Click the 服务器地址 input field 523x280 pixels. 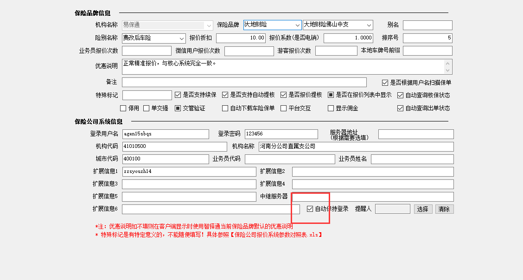pos(416,134)
